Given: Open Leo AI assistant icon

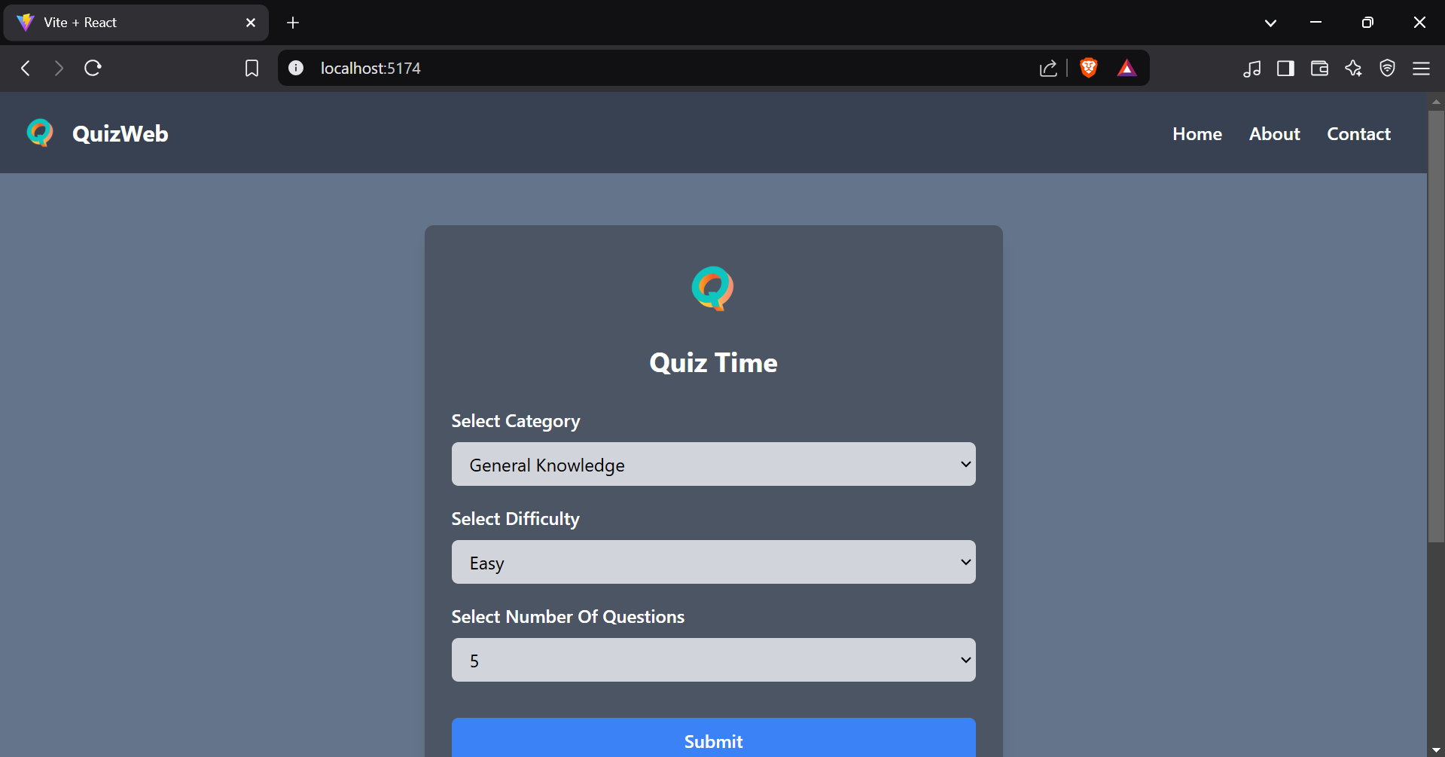Looking at the screenshot, I should [x=1353, y=69].
